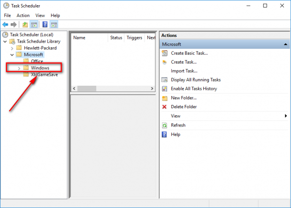This screenshot has width=291, height=208.
Task: Select Delete Folder action
Action: click(184, 107)
